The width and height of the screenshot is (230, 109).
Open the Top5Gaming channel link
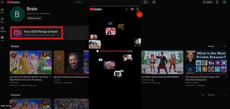(146, 80)
